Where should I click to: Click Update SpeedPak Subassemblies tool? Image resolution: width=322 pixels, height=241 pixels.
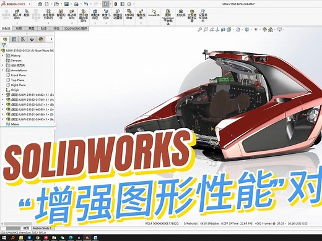(168, 17)
